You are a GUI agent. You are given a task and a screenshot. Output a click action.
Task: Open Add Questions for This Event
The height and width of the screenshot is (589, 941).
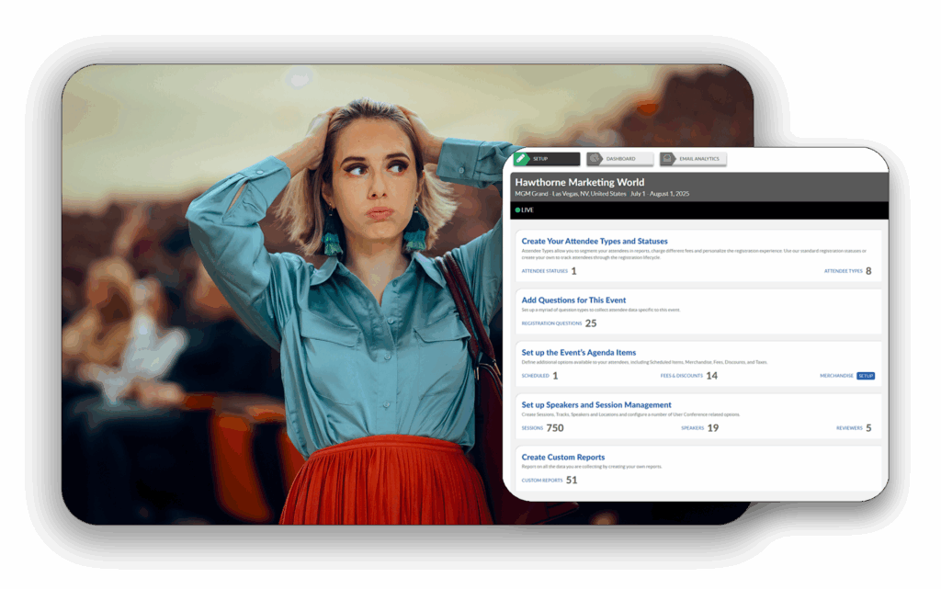point(573,300)
